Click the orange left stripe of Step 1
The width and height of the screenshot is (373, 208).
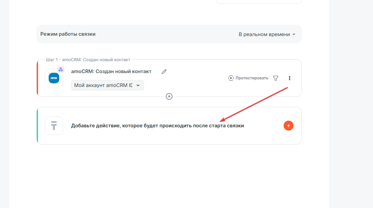tap(37, 78)
